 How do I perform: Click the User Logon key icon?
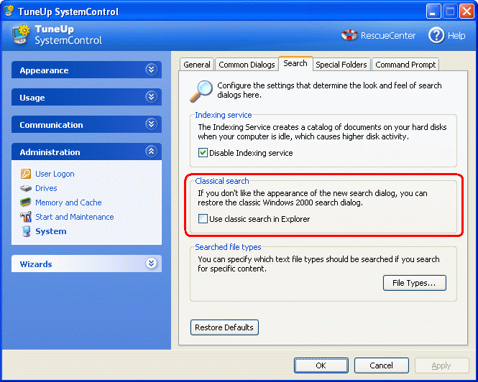pos(26,174)
